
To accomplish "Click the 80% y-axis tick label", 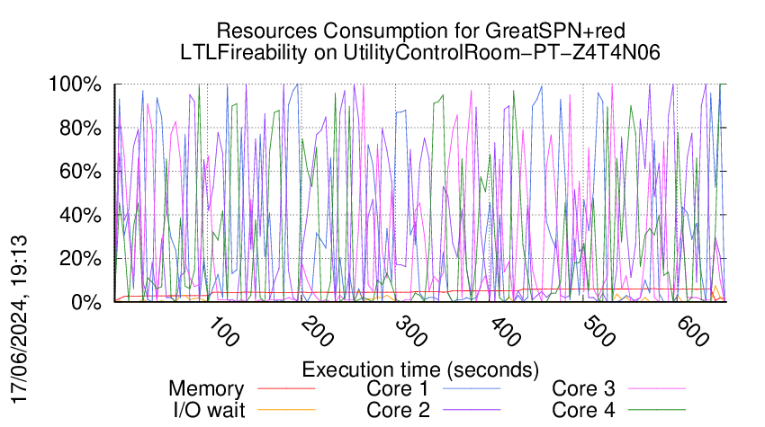I will [80, 129].
